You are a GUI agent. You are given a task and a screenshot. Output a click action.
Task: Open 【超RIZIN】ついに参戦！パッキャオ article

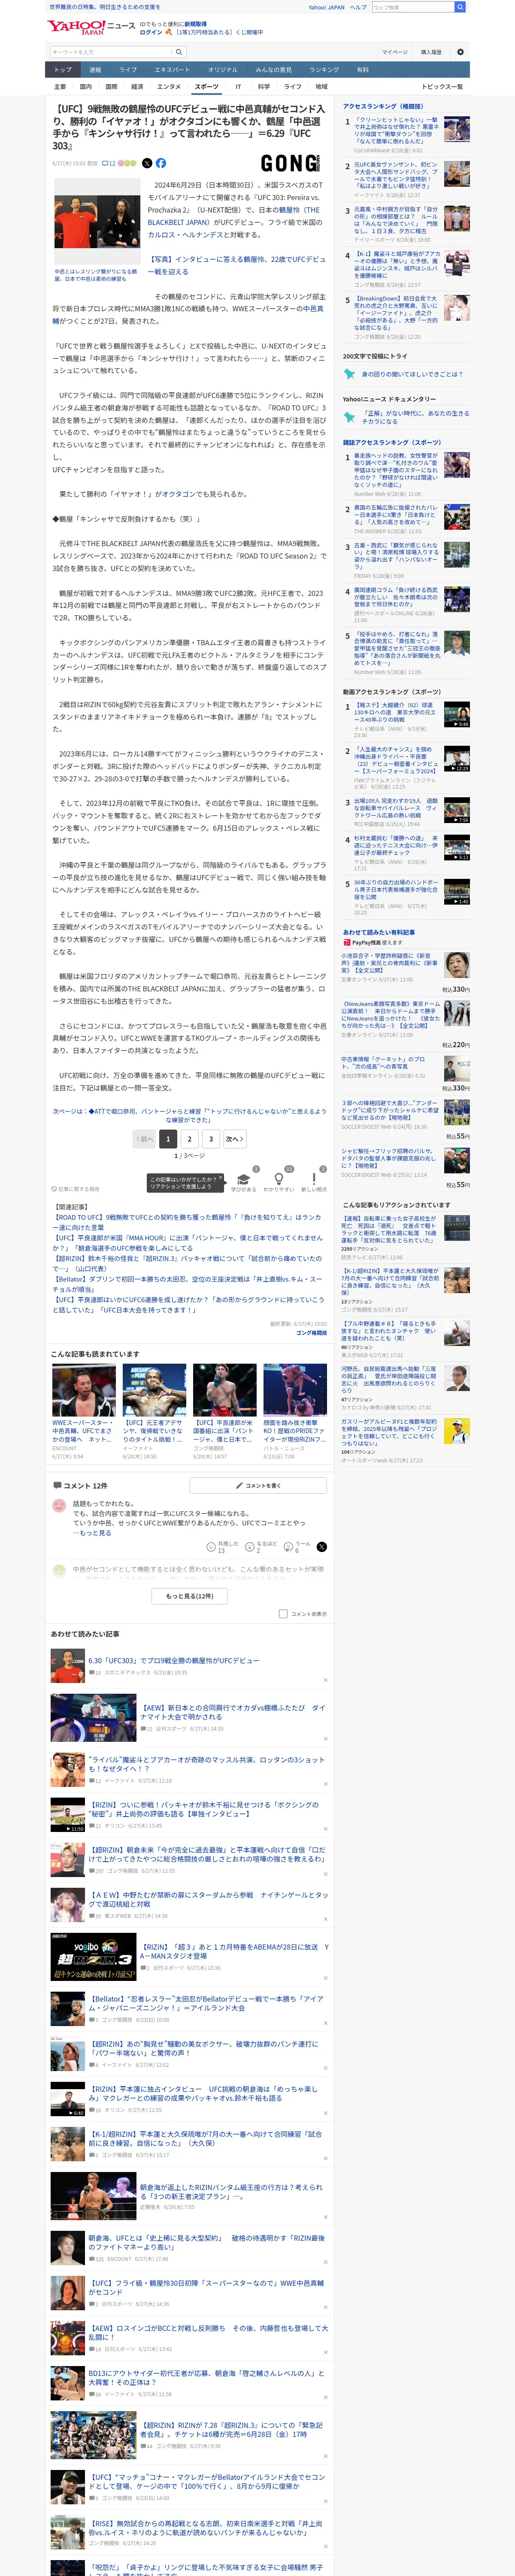(x=204, y=1809)
